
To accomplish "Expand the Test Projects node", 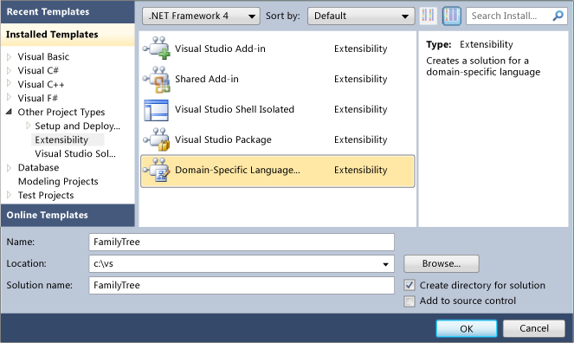I will point(10,195).
